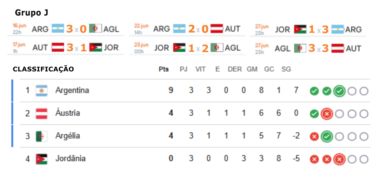Select Argentina's last empty result circle
Viewport: 375px width, 171px height.
click(364, 91)
